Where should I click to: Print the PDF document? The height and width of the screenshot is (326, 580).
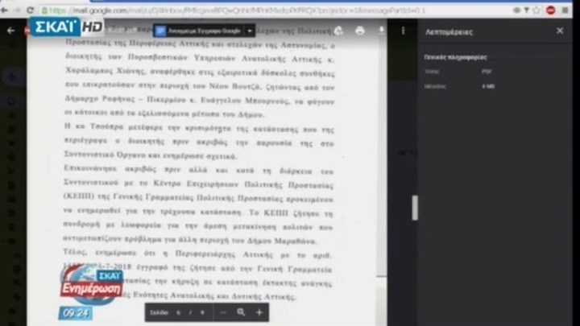pos(360,31)
